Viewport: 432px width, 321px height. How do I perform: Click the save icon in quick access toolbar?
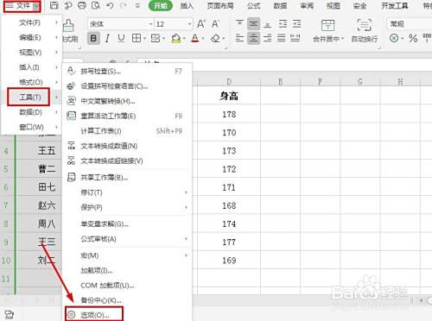54,5
